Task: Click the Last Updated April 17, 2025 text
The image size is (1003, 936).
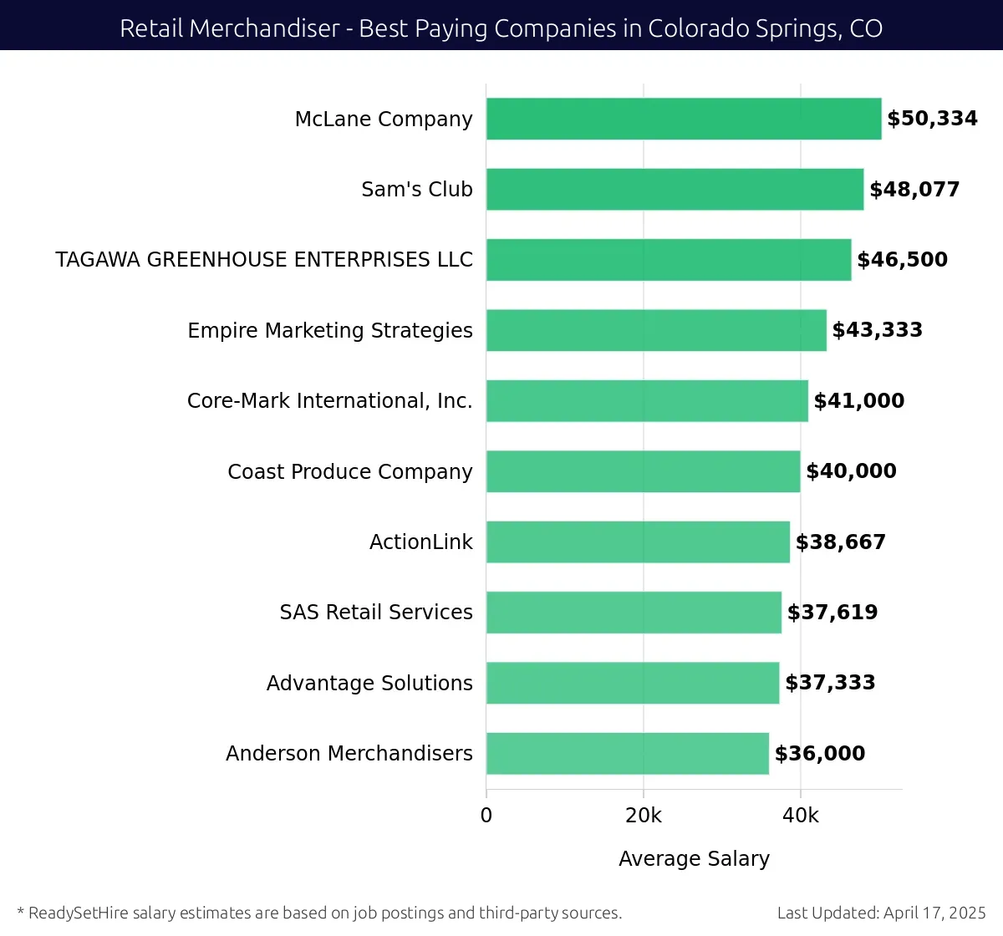Action: coord(882,913)
